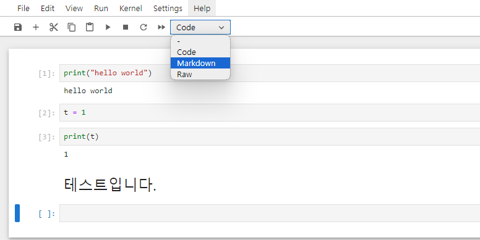480x240 pixels.
Task: Open the View menu
Action: tap(74, 8)
